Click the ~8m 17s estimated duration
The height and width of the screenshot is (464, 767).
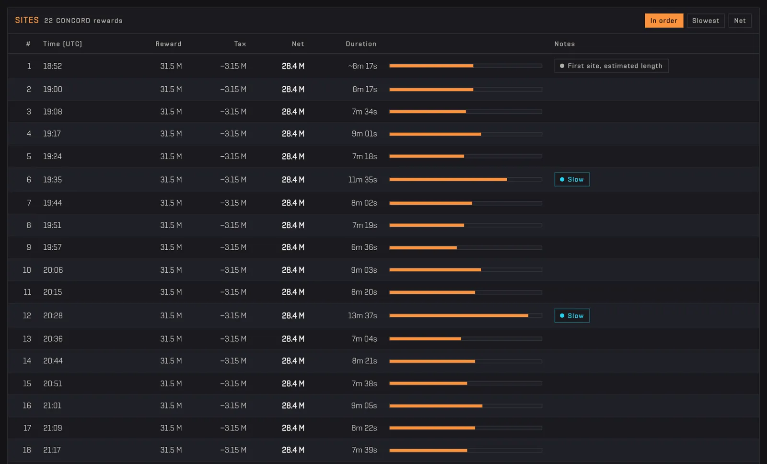(x=362, y=66)
